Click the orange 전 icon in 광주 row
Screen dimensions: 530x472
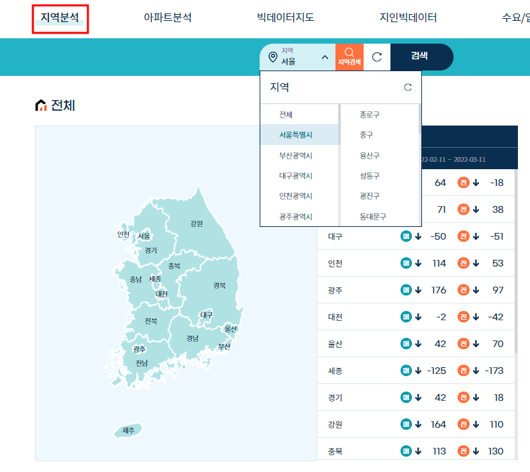(x=464, y=290)
